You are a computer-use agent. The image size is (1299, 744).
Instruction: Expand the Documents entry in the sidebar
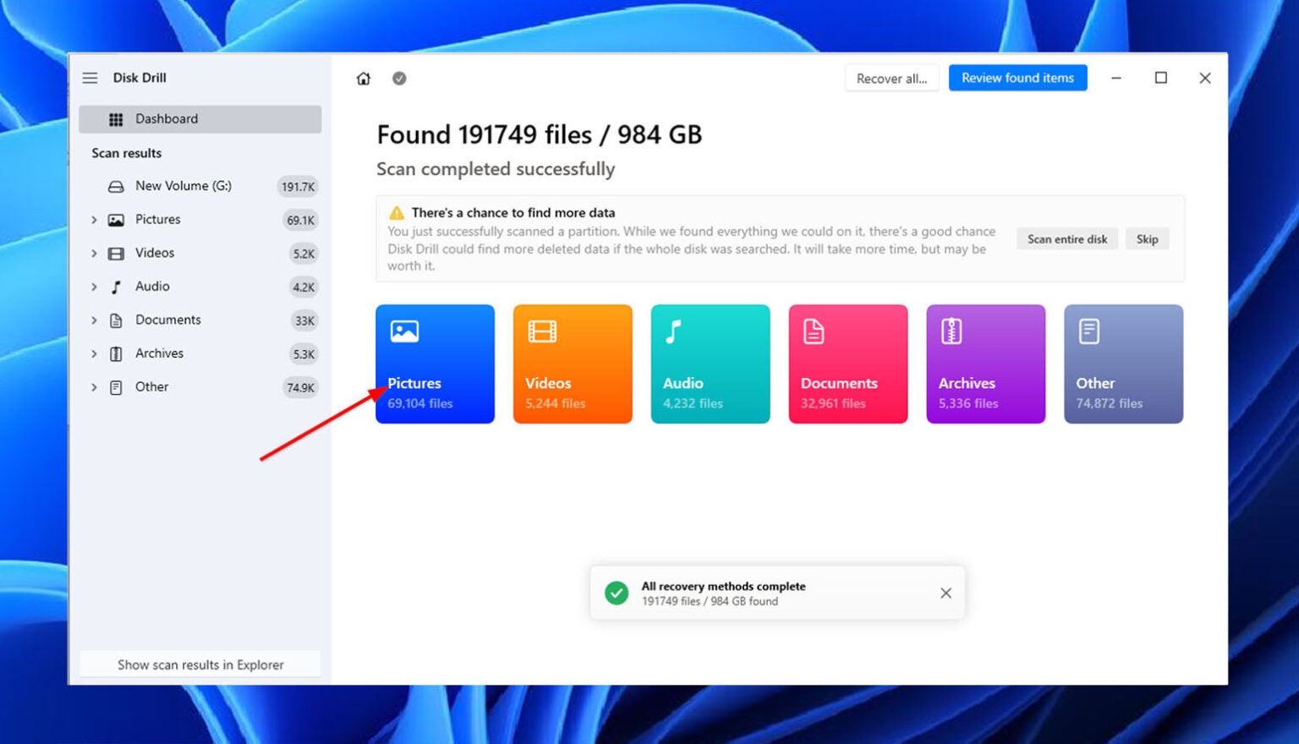click(x=95, y=320)
